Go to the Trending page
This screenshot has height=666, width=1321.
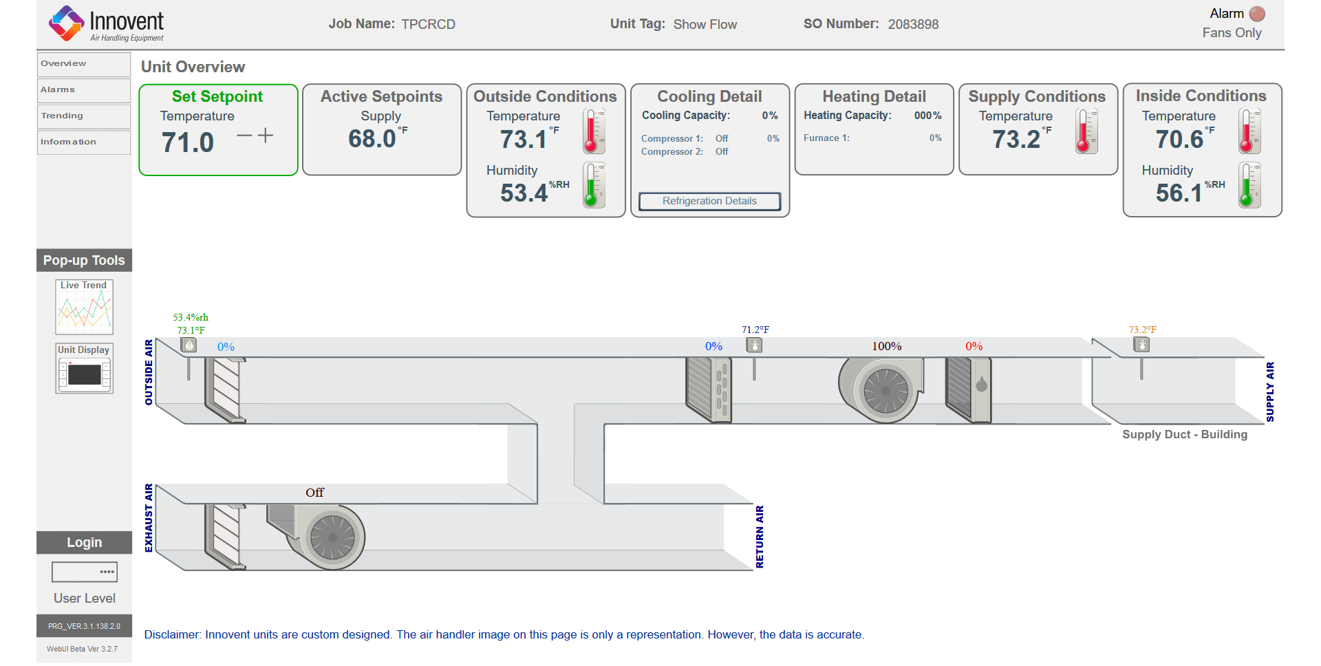click(x=83, y=116)
